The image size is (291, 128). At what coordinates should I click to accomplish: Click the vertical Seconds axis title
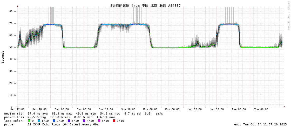click(x=3, y=57)
